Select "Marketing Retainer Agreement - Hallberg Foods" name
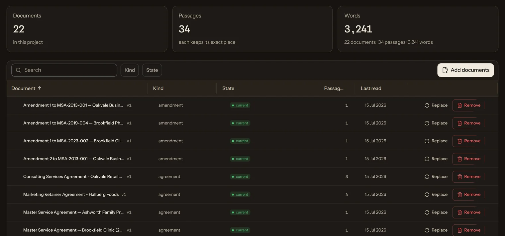This screenshot has width=505, height=236. [x=71, y=195]
